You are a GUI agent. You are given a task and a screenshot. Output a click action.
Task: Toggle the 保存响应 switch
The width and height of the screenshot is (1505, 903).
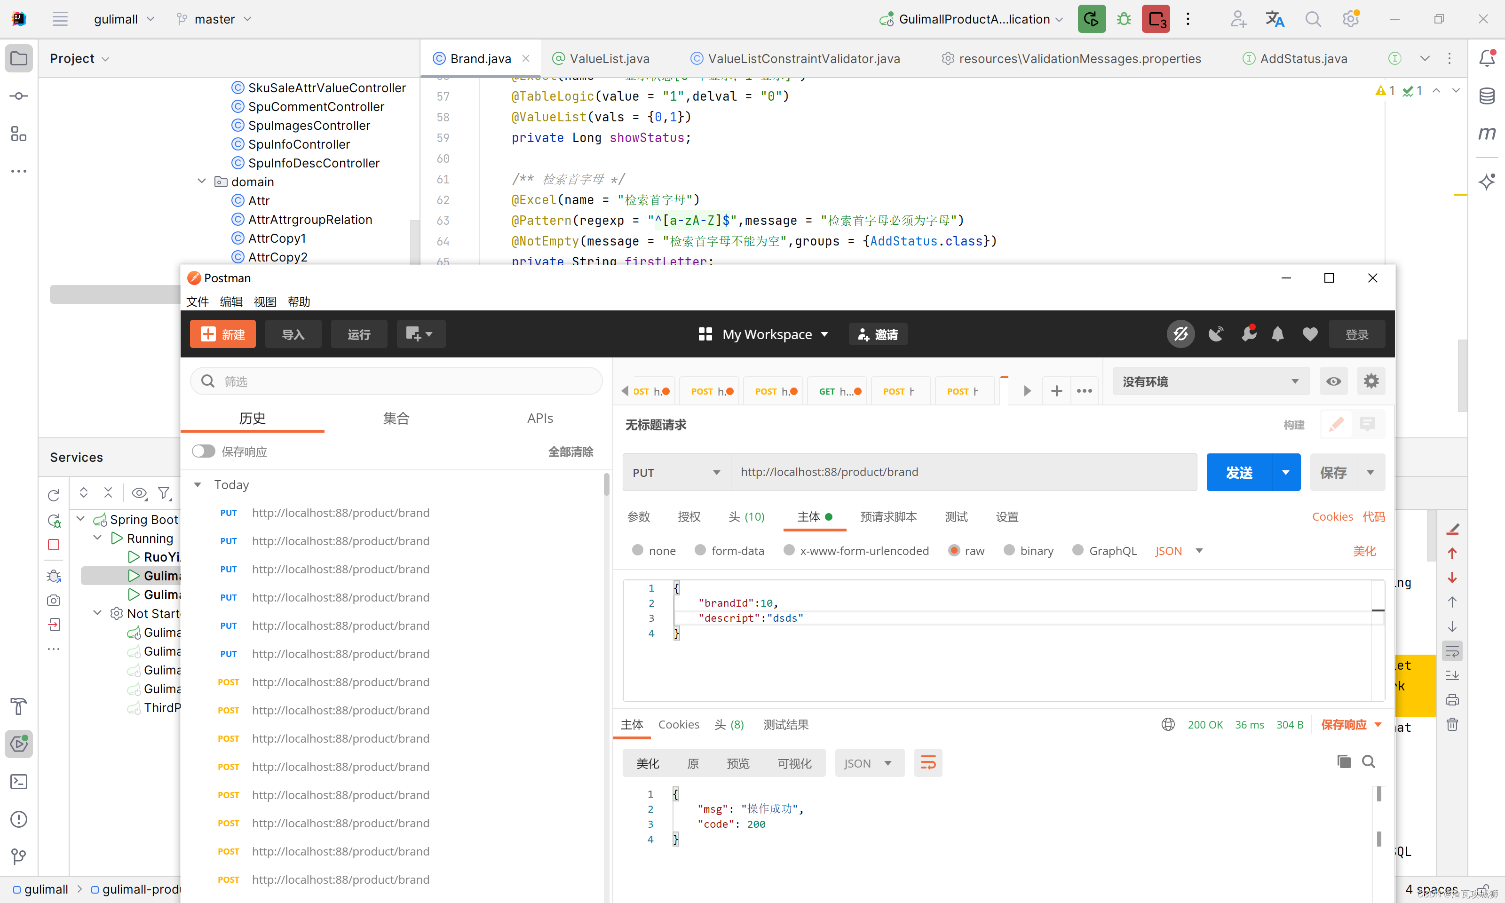203,451
